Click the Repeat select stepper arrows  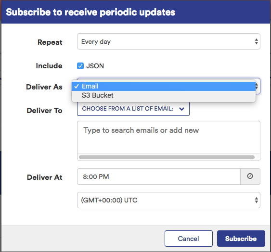[256, 41]
